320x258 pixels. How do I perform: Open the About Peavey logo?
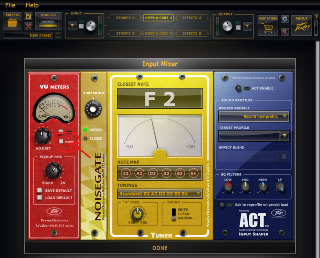[x=302, y=25]
